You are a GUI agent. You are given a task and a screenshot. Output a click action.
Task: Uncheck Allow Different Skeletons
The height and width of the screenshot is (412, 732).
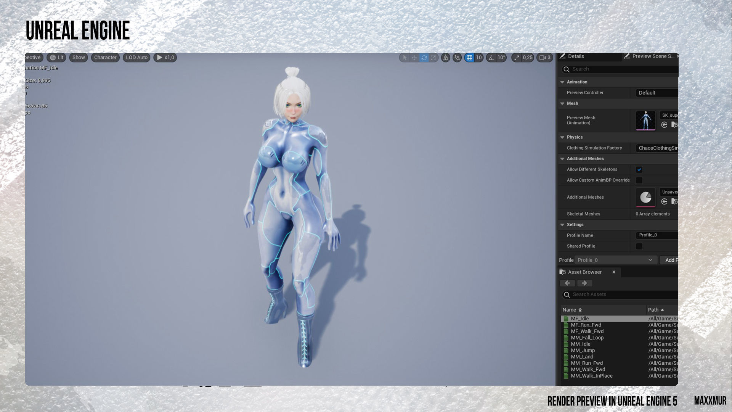[639, 169]
